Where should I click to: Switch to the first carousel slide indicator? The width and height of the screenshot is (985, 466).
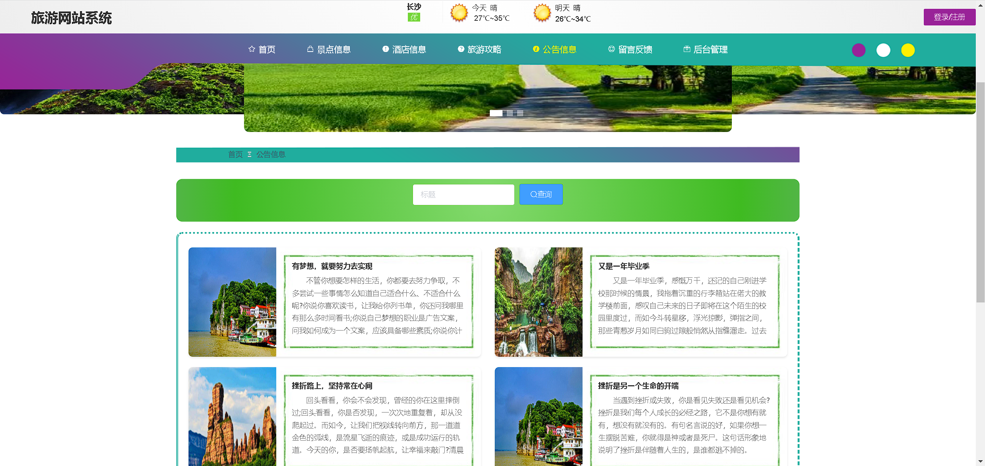tap(496, 113)
